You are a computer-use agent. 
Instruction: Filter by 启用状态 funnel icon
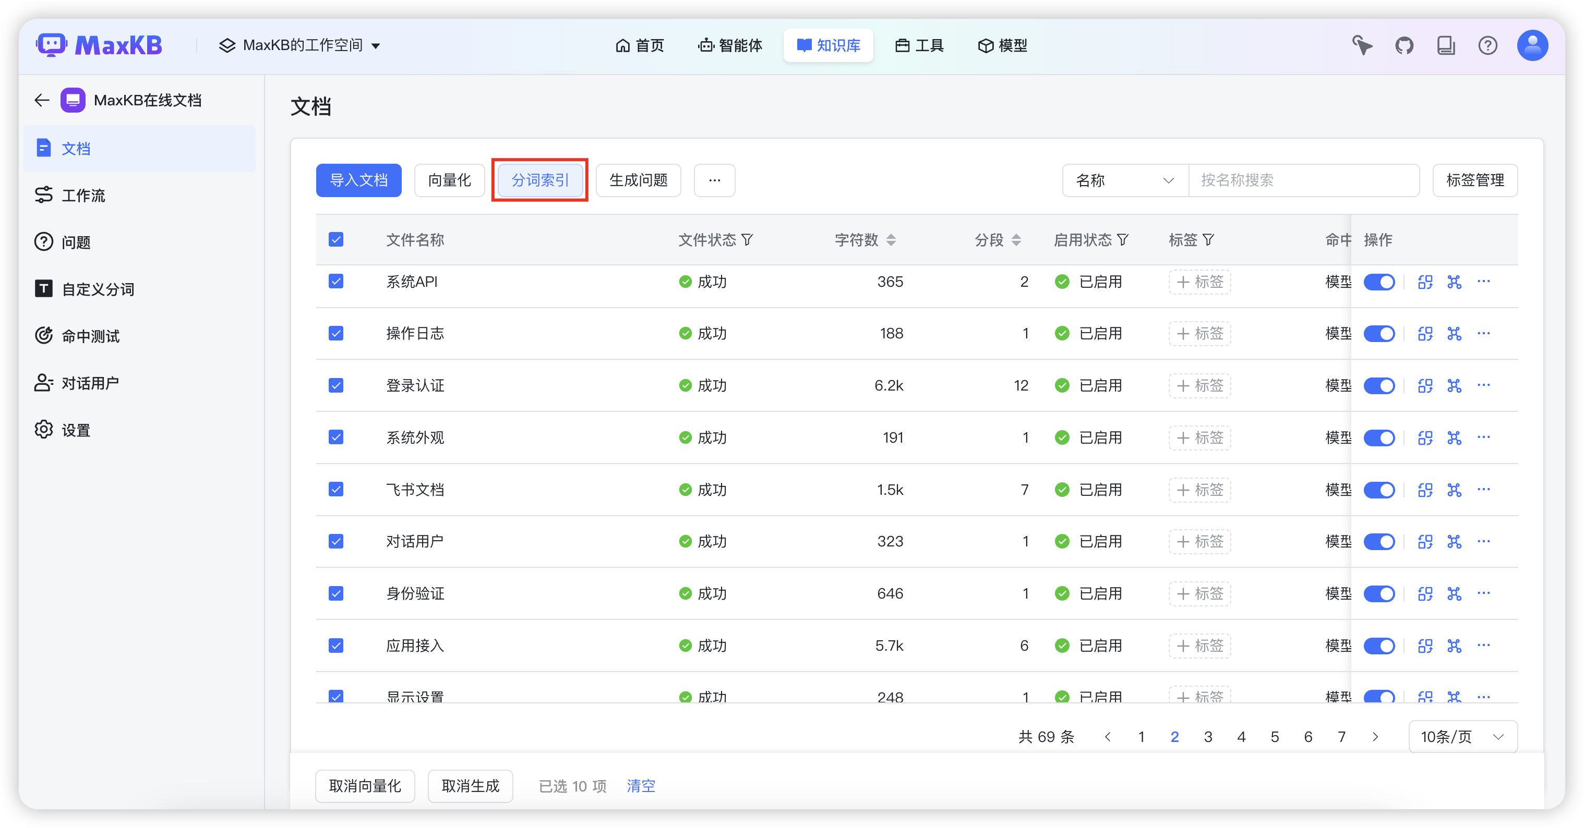coord(1123,240)
